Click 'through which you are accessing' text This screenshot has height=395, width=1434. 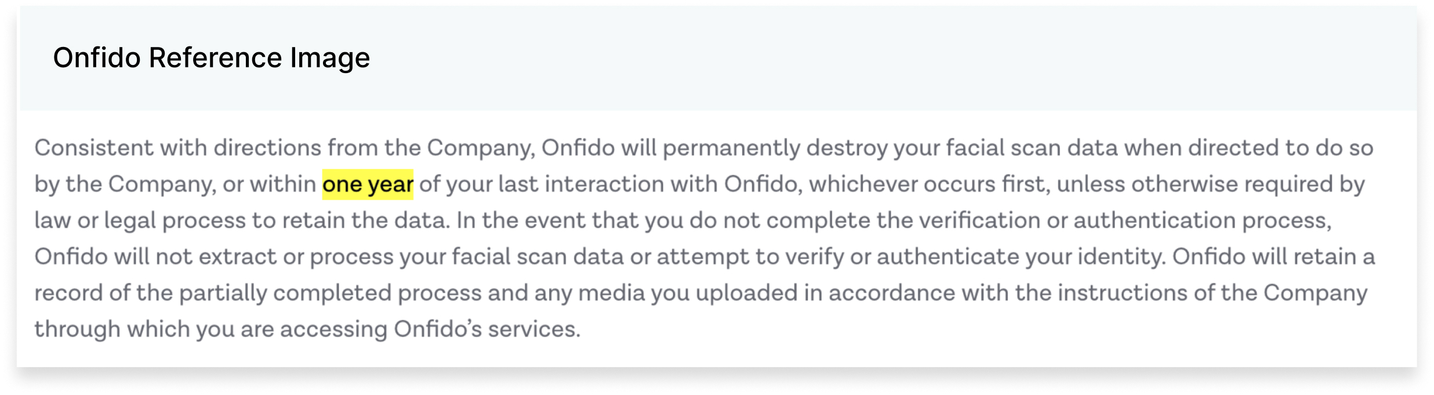211,329
